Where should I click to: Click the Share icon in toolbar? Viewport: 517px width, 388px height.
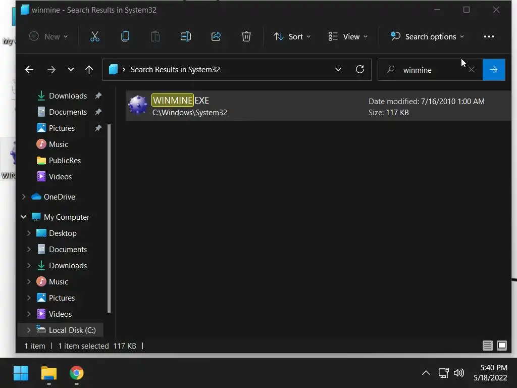216,36
